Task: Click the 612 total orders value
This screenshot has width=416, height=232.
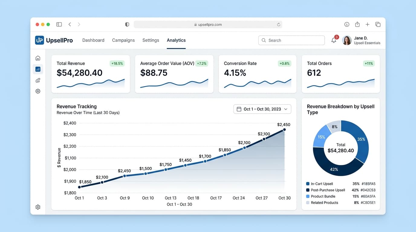Action: (314, 73)
